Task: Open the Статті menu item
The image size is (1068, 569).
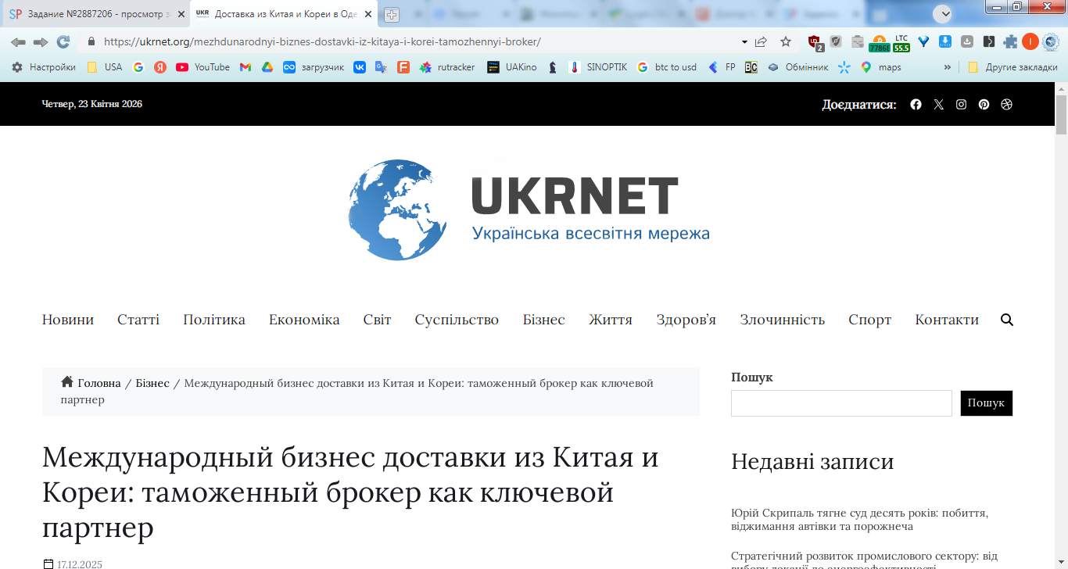Action: tap(138, 320)
